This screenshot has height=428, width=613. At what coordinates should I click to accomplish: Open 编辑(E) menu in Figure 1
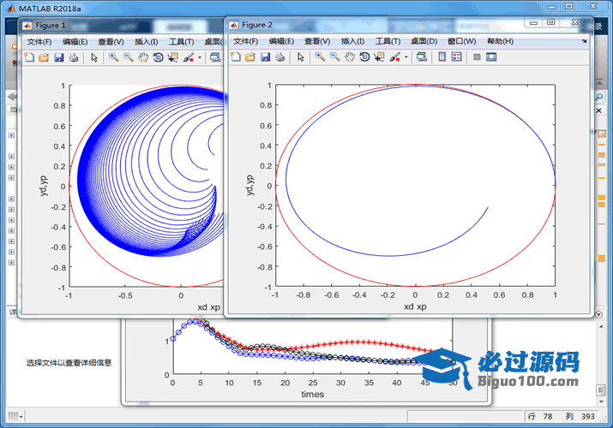click(75, 42)
